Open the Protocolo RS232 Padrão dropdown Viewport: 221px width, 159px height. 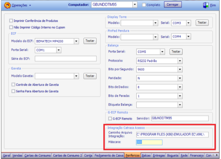coord(180,61)
